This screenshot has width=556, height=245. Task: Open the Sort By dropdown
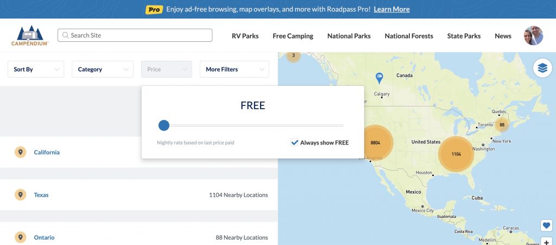click(x=36, y=69)
